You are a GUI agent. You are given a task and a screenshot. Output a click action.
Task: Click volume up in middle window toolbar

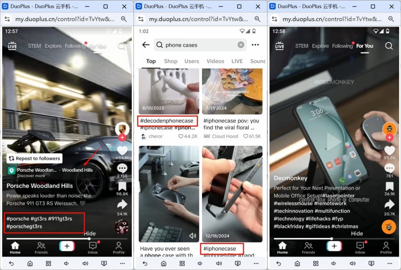219,263
